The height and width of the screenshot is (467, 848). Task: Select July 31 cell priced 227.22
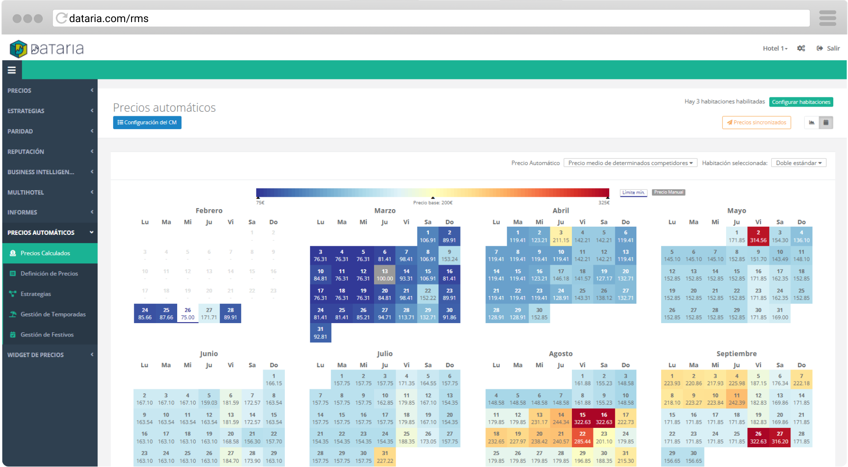pyautogui.click(x=385, y=457)
